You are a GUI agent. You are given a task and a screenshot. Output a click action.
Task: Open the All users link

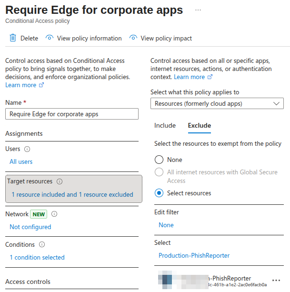(x=21, y=161)
